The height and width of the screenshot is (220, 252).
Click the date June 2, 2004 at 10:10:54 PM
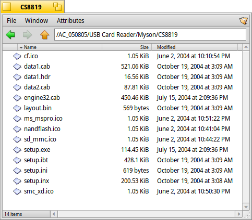(x=194, y=56)
